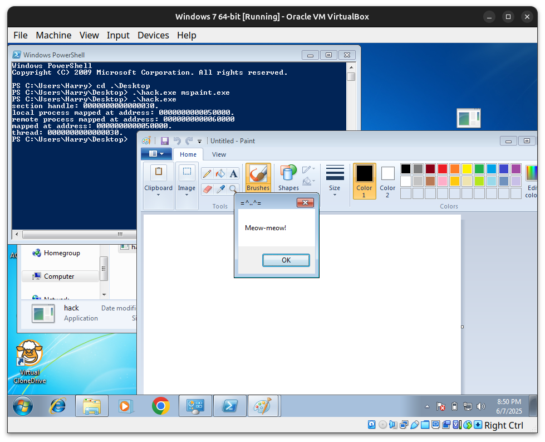Select Color 1 button

click(364, 181)
